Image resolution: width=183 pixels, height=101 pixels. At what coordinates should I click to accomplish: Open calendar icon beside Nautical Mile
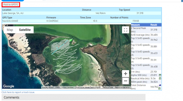pos(160,78)
